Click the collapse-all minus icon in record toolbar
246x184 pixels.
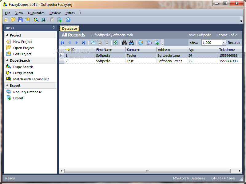tap(107, 43)
